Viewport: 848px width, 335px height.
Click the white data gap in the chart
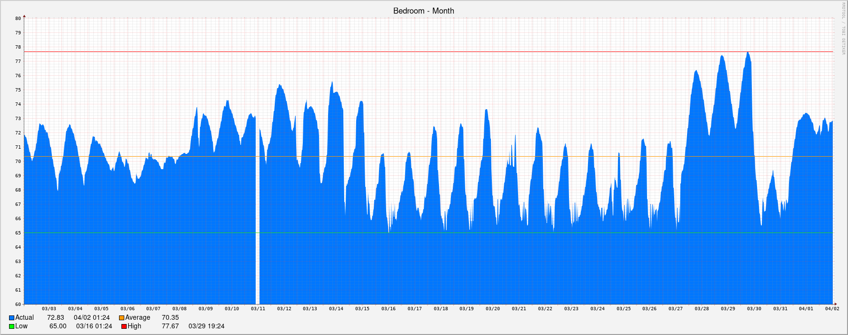pos(258,214)
